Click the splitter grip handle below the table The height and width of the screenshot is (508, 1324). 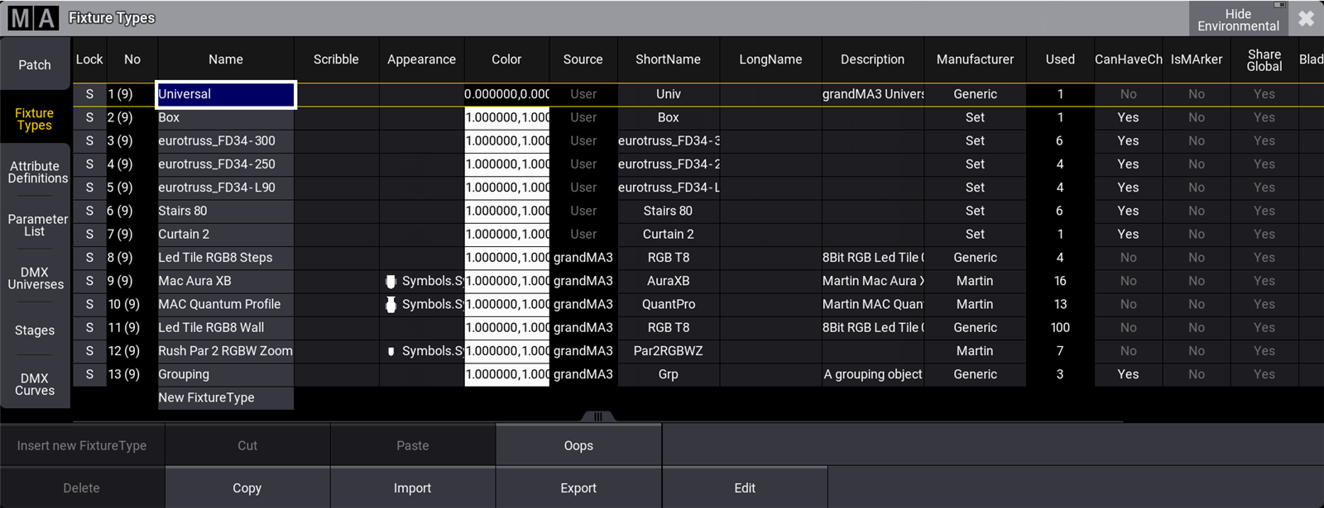pyautogui.click(x=597, y=416)
